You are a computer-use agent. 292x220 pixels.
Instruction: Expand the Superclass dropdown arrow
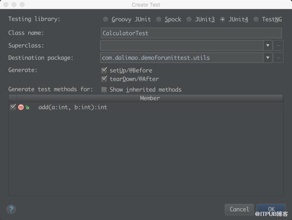point(267,45)
